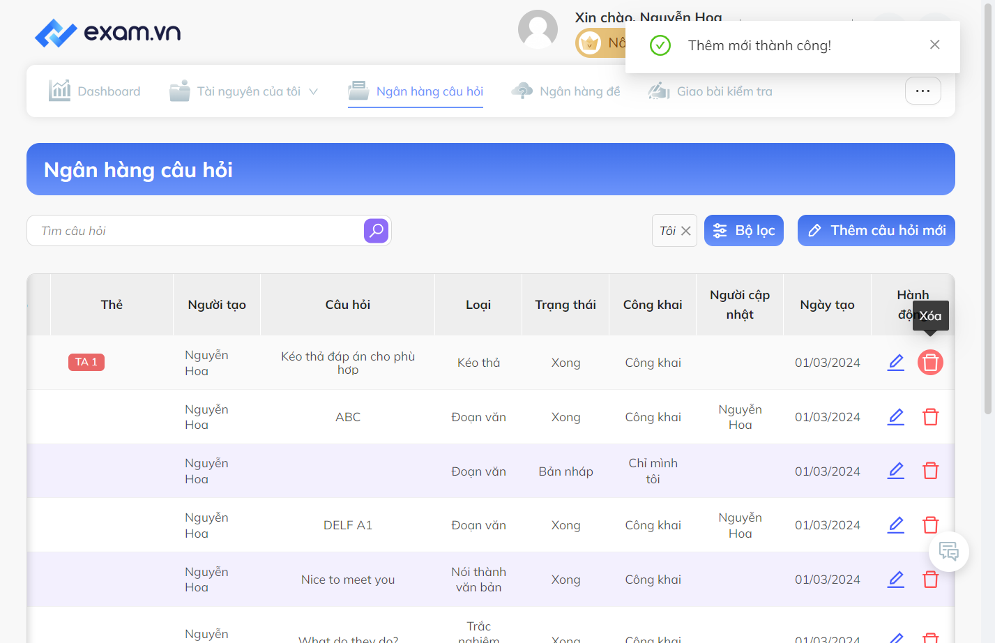
Task: Open the Giao bài kiểm tra tab
Action: coord(711,91)
